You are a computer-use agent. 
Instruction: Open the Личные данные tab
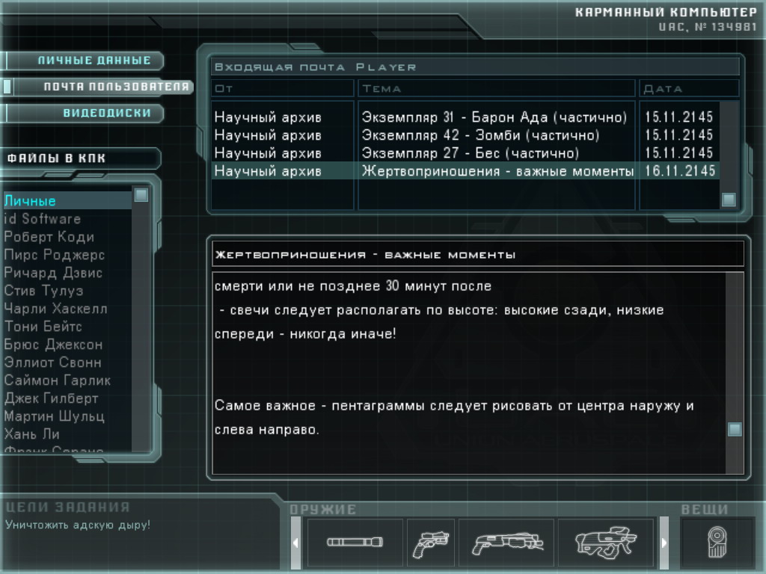pos(83,61)
